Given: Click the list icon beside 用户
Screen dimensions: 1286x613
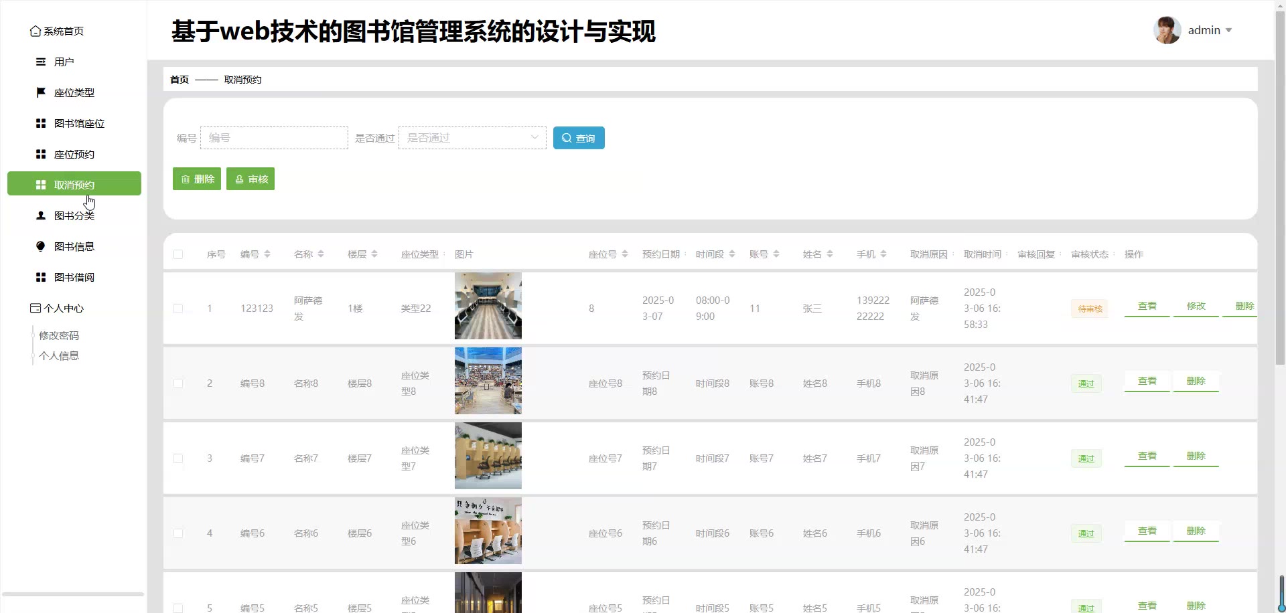Looking at the screenshot, I should pos(41,62).
